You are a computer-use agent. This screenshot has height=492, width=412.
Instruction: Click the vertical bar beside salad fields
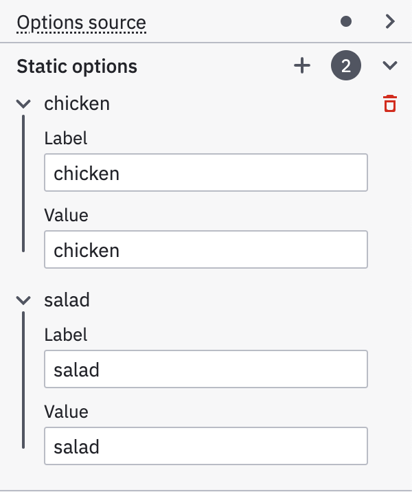(x=23, y=380)
